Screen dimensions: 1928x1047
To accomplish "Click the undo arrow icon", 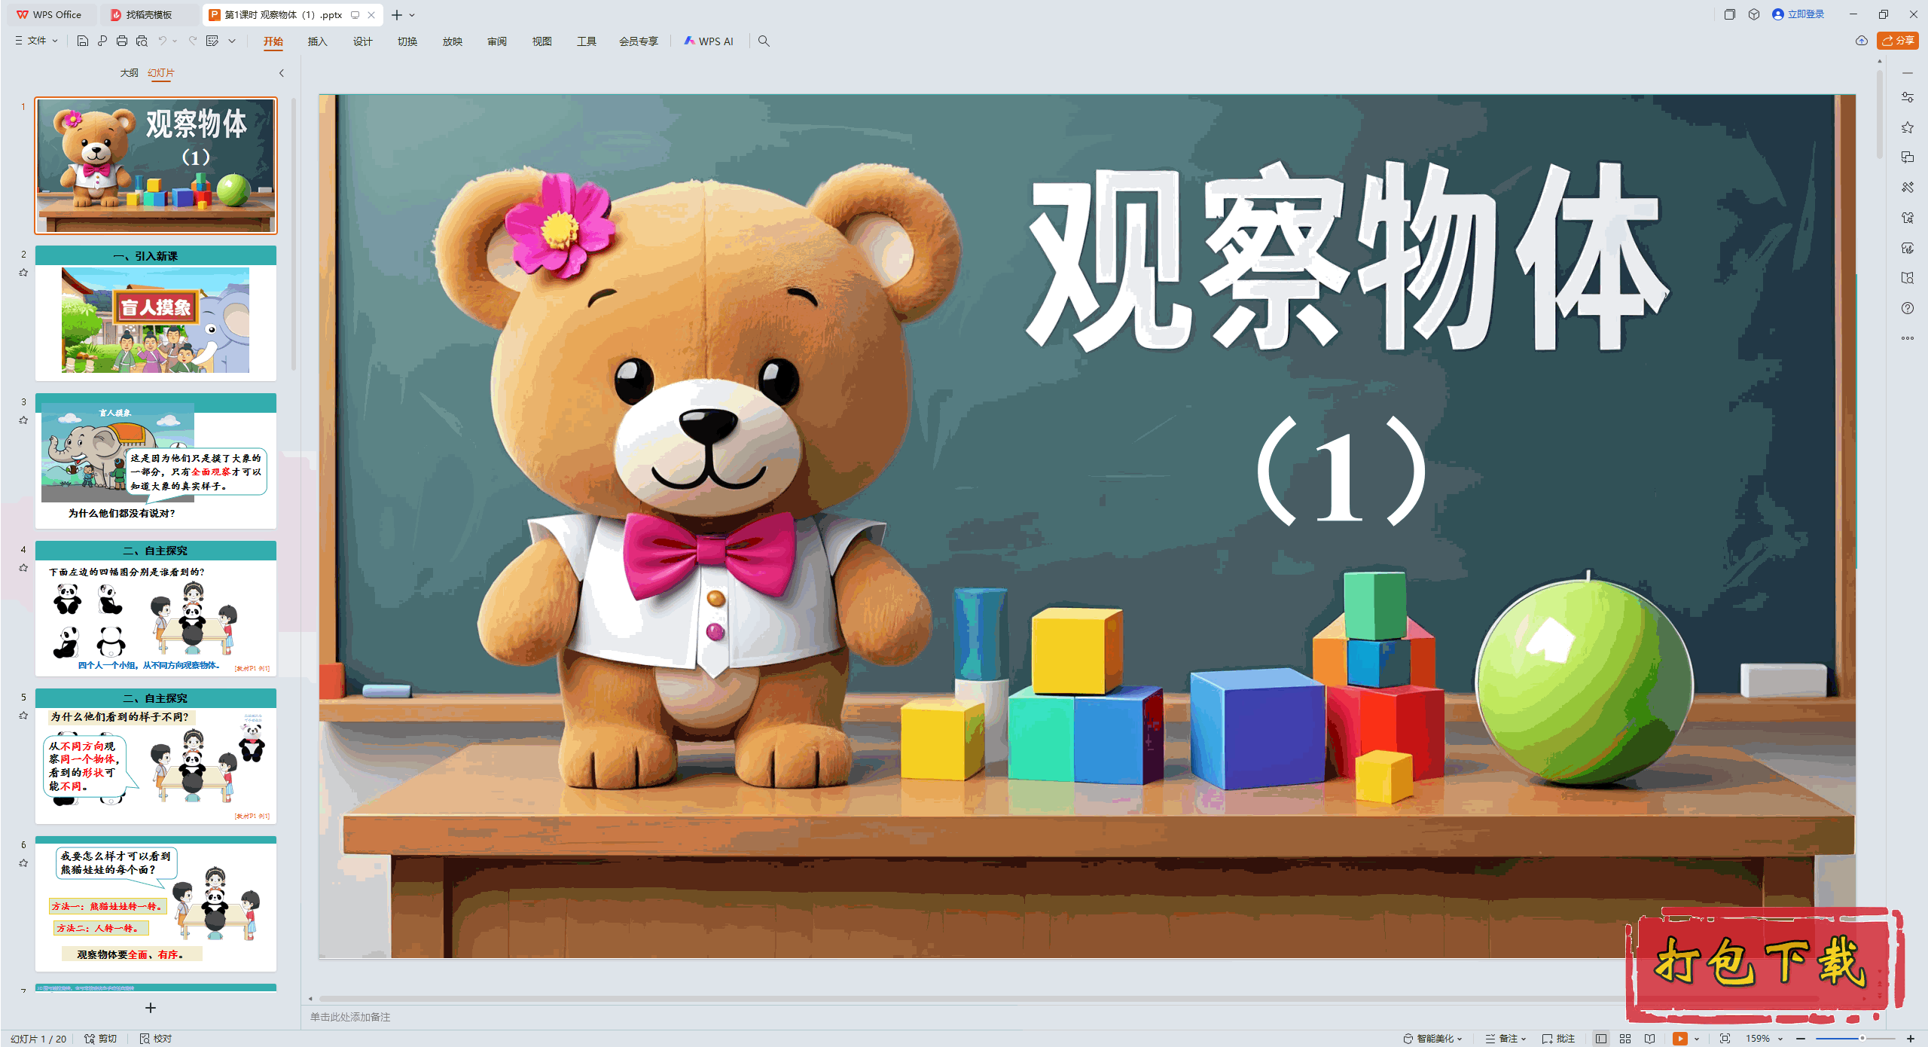I will point(162,41).
